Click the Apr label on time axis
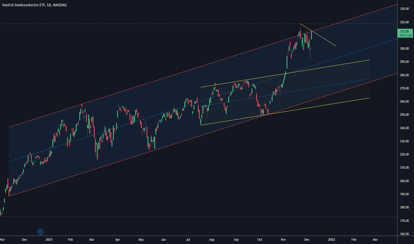The height and width of the screenshot is (244, 414). [118, 240]
